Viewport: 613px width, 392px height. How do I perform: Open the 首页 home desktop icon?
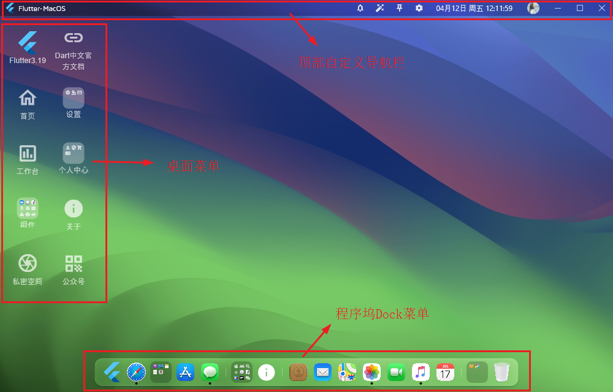(28, 104)
